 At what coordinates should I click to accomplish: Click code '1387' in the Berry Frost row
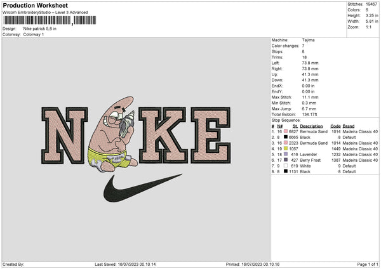[336, 161]
